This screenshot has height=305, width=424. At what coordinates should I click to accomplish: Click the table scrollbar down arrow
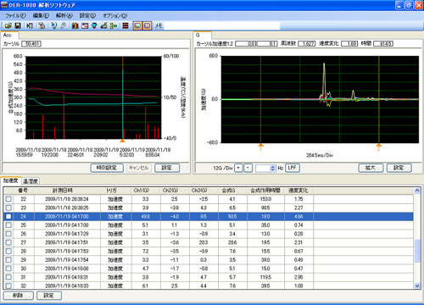[x=417, y=286]
